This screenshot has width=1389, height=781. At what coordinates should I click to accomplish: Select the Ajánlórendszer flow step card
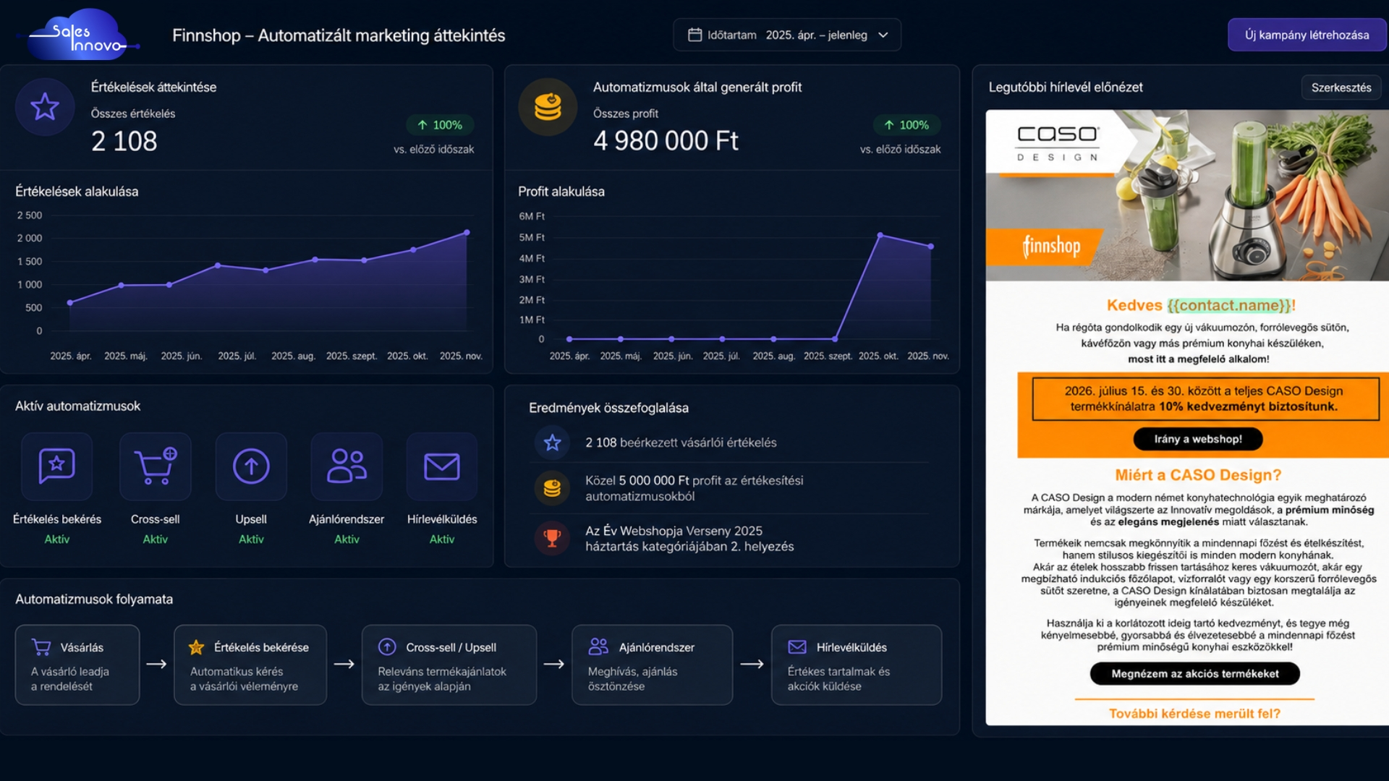pos(652,665)
